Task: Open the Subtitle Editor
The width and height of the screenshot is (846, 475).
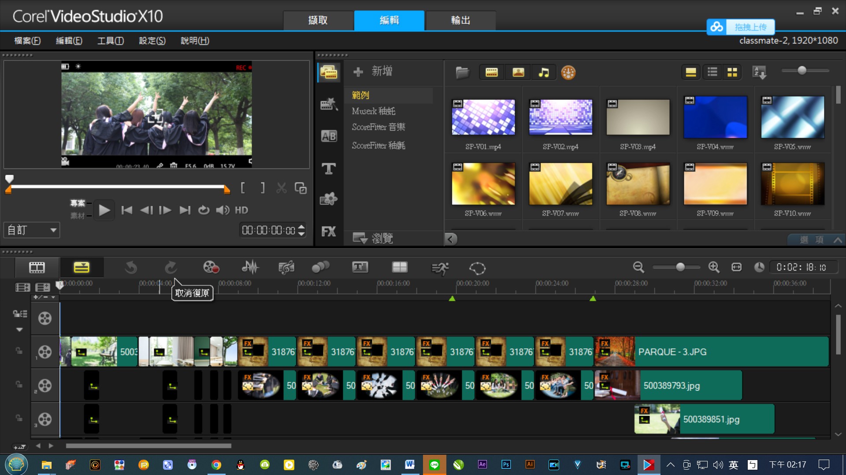Action: (x=360, y=267)
